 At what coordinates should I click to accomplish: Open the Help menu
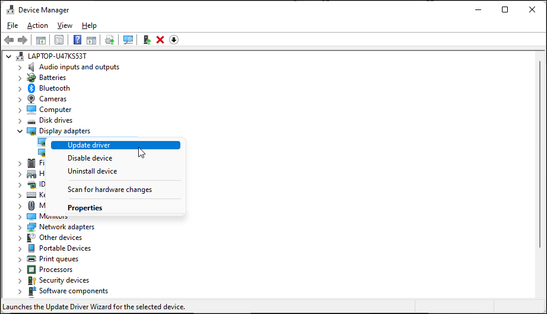click(89, 25)
